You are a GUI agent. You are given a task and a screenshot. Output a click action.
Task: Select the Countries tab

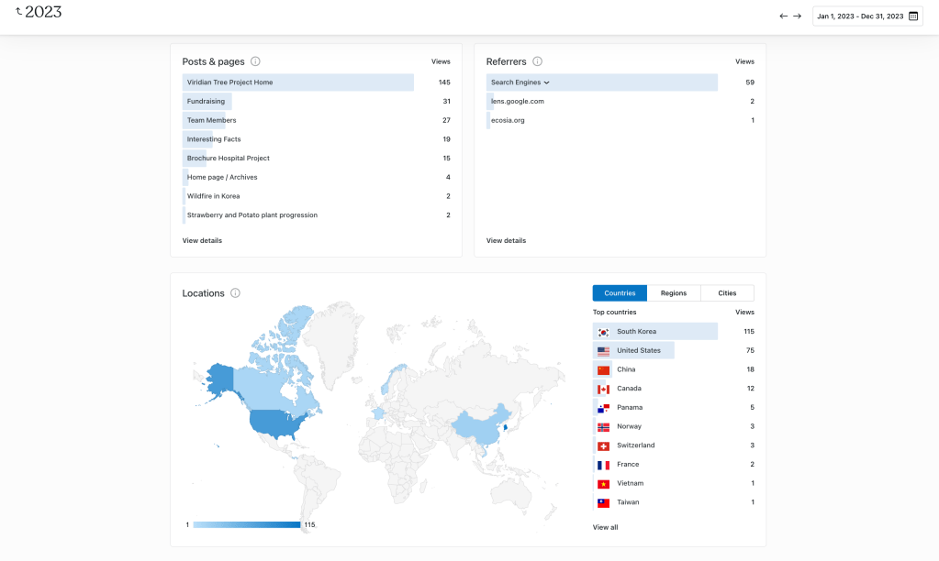pyautogui.click(x=620, y=293)
